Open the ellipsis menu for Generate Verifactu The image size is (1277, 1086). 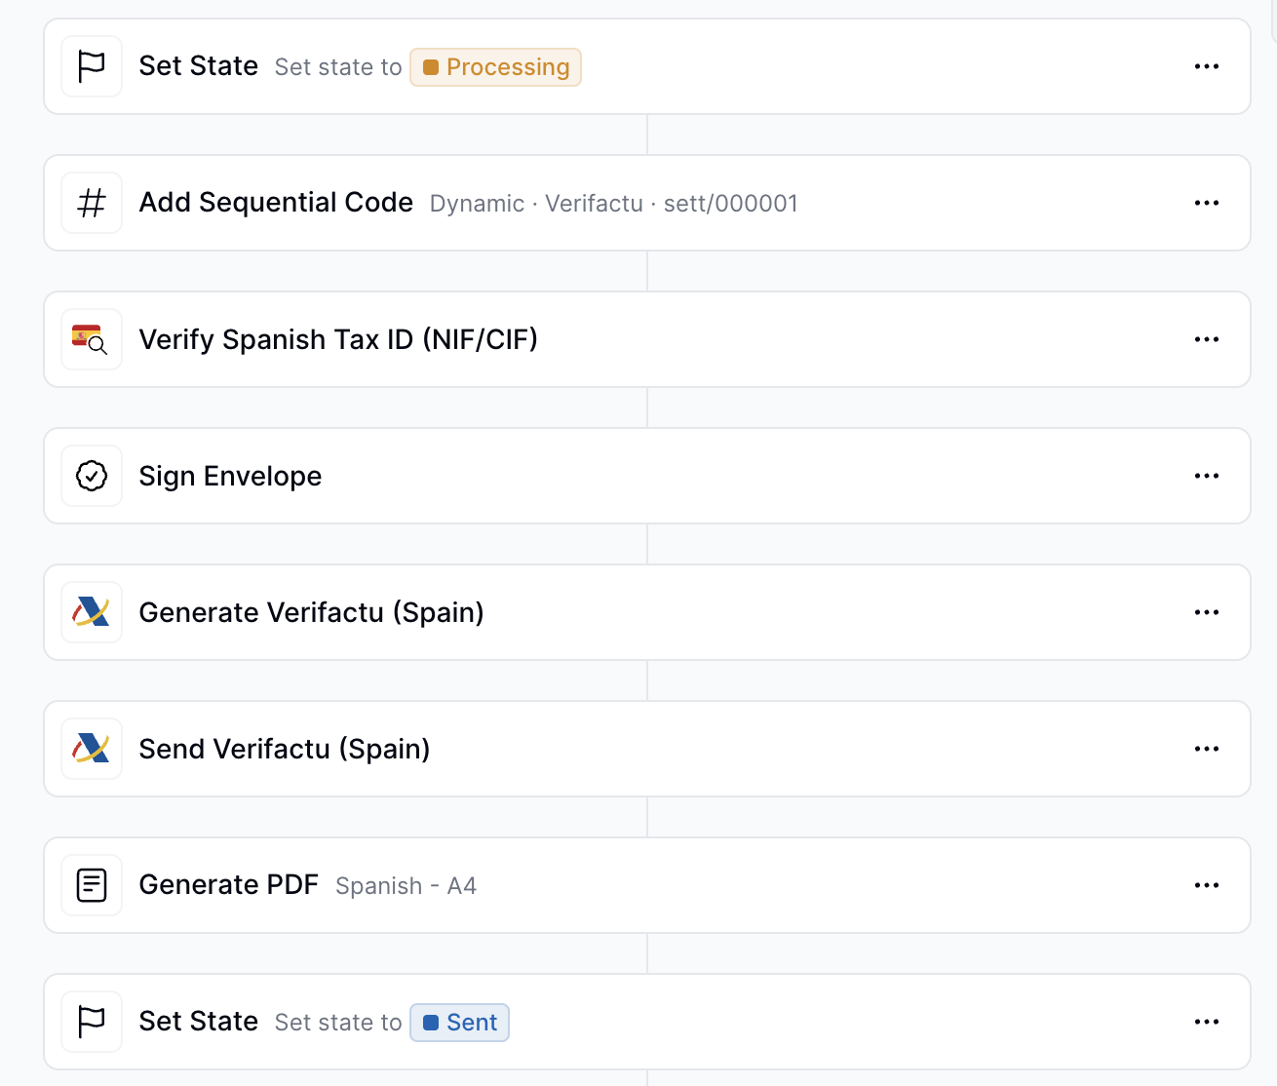click(x=1207, y=612)
